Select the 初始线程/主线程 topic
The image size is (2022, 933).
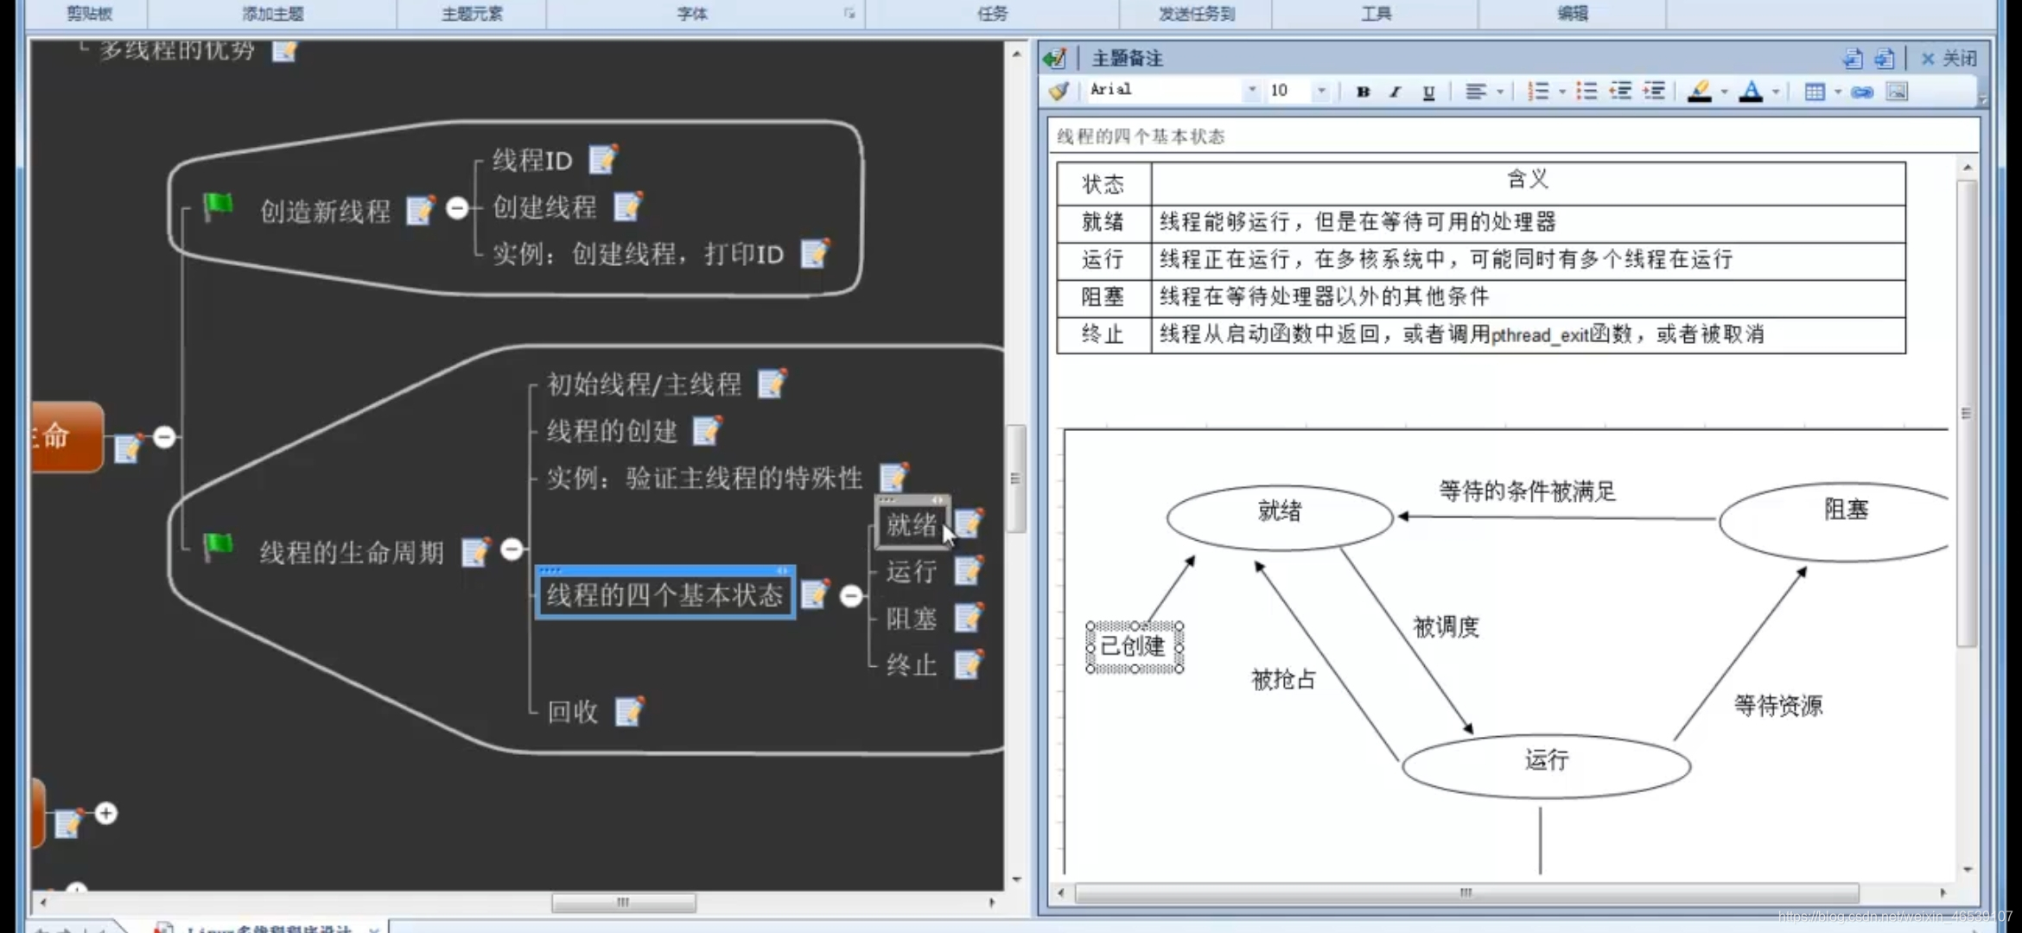click(644, 384)
